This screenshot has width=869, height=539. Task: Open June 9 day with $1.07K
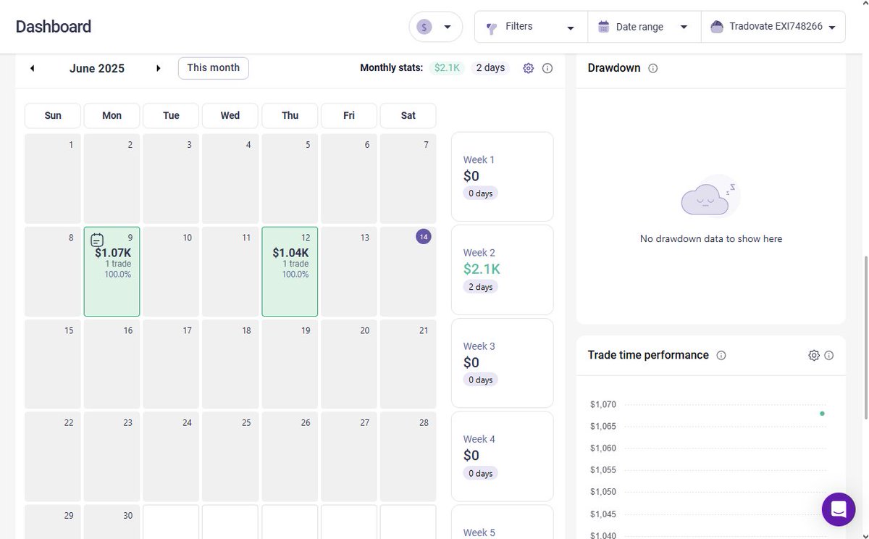pos(112,272)
